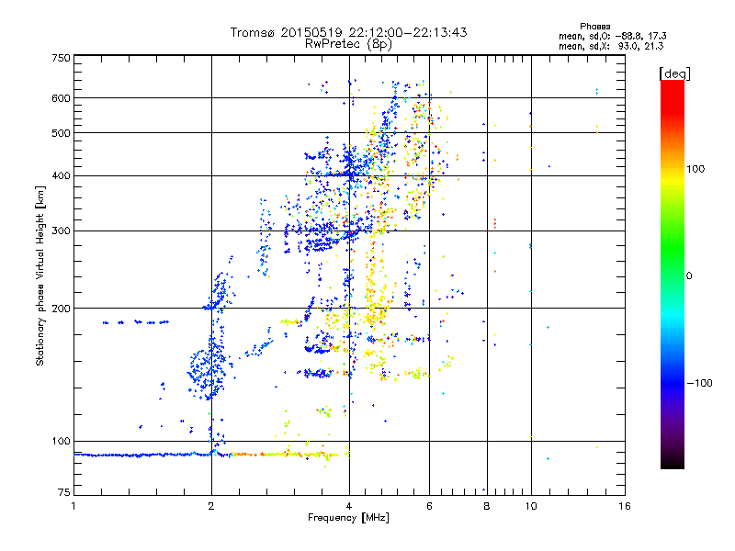
Task: Click the plot title 'Tromsø 20150519 22:12:00-22:13:43'
Action: 348,32
